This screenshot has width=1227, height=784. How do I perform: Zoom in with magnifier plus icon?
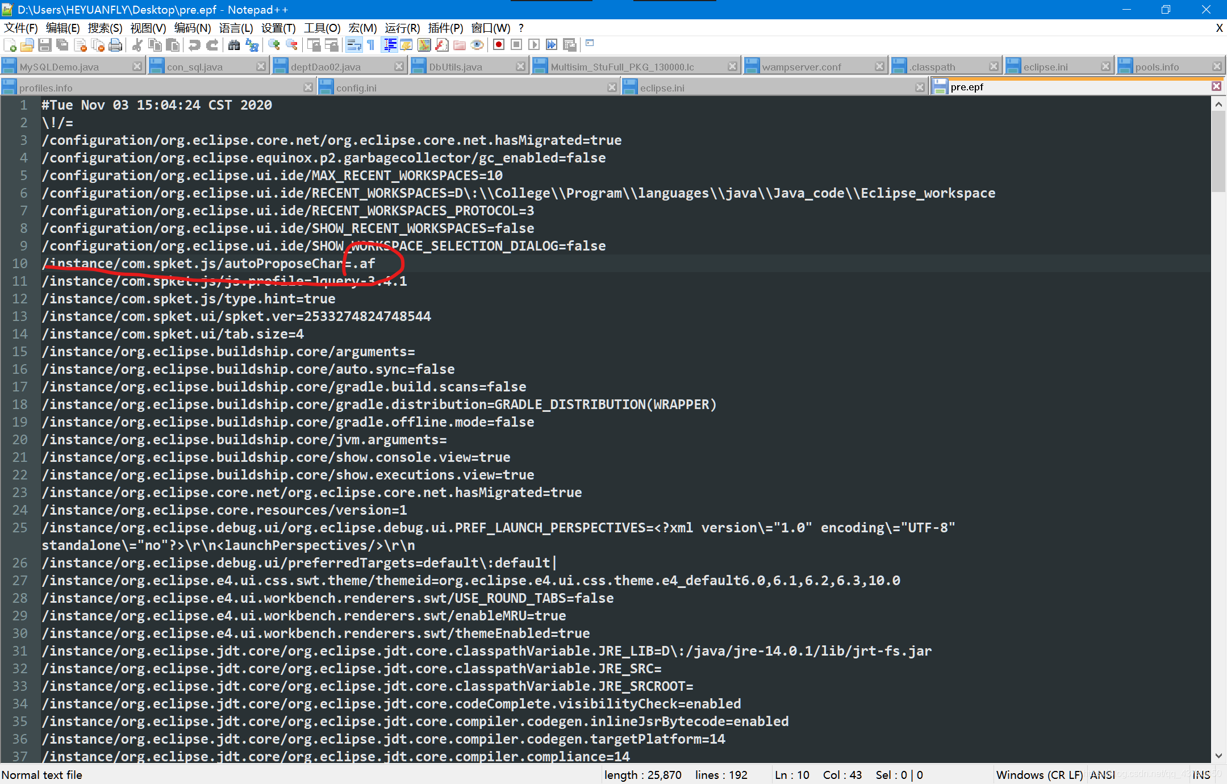(x=274, y=45)
